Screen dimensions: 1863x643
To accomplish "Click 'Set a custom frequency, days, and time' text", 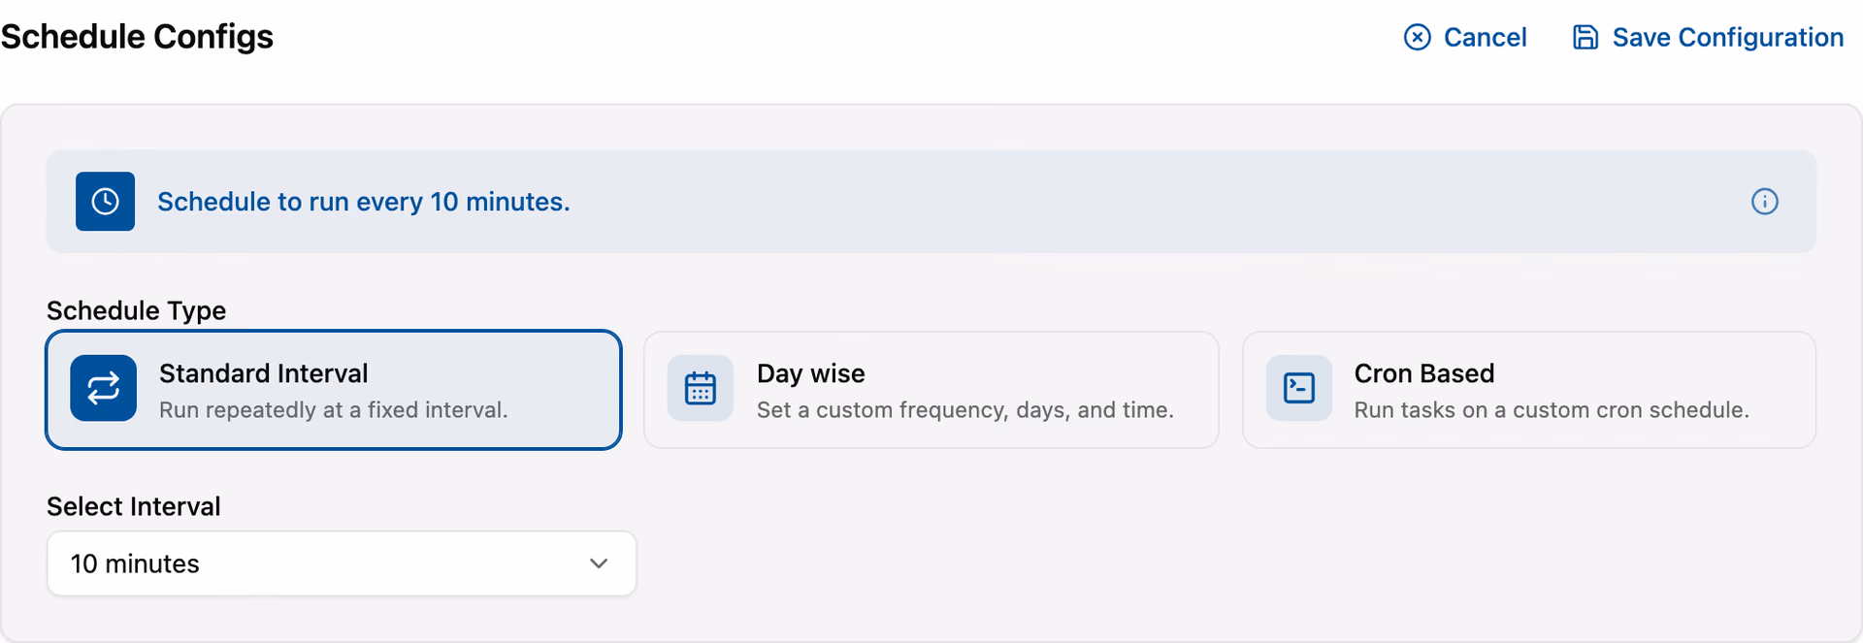I will click(965, 410).
